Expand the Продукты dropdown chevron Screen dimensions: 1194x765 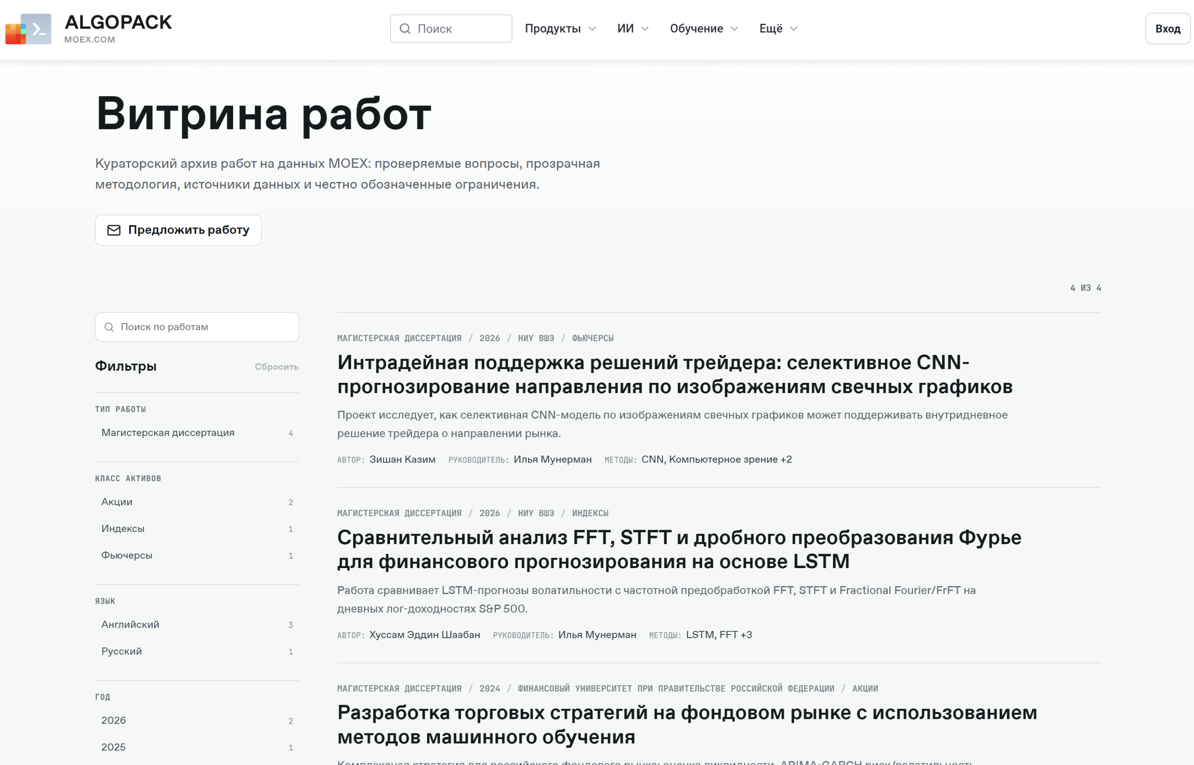pyautogui.click(x=592, y=29)
